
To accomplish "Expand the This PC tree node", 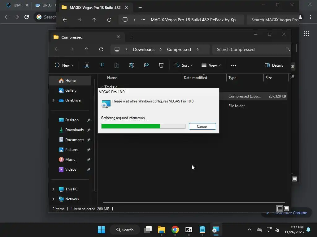I will coord(53,189).
